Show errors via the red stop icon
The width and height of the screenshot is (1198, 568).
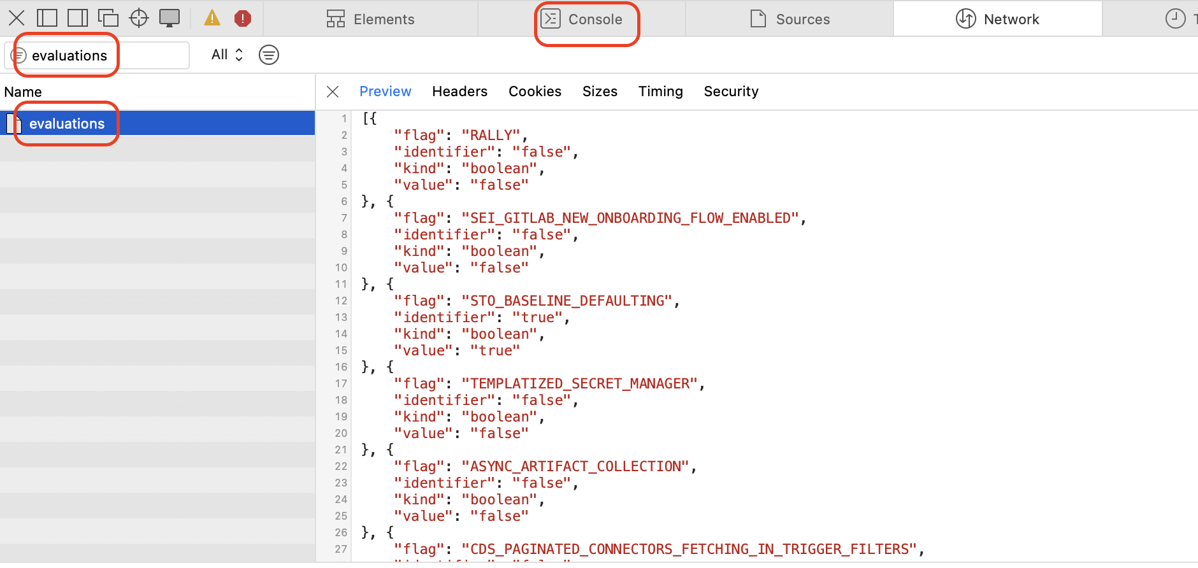[243, 18]
